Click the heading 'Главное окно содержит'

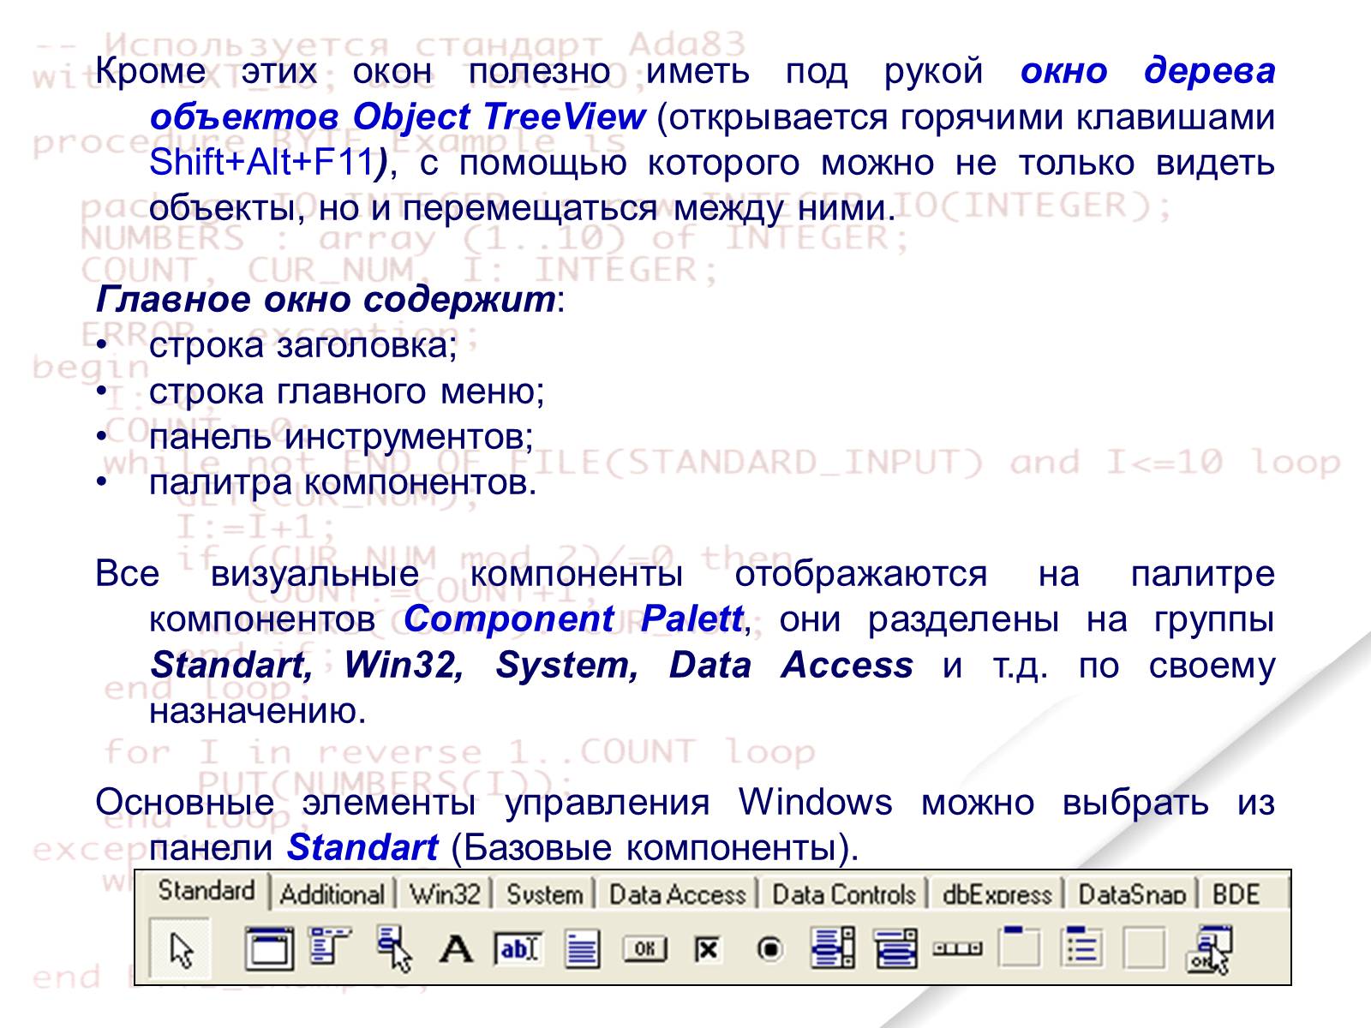(326, 299)
